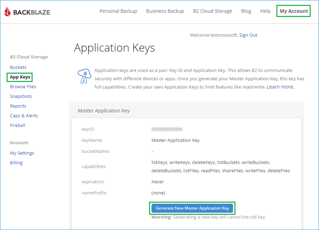The image size is (319, 230).
Task: Open the Business Backup menu item
Action: [165, 11]
